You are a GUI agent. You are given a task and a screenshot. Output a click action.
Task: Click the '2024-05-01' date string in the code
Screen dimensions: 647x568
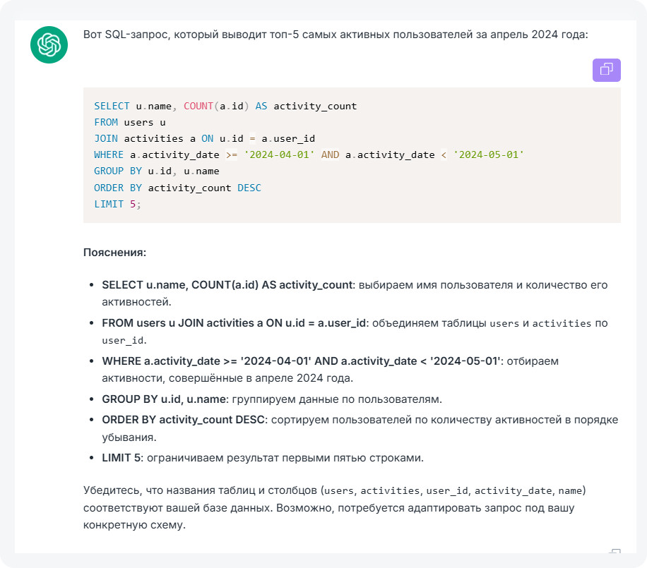tap(488, 155)
